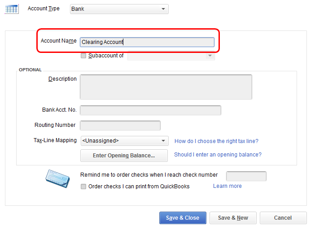Select the Routing Number input
This screenshot has width=328, height=243.
pyautogui.click(x=120, y=126)
